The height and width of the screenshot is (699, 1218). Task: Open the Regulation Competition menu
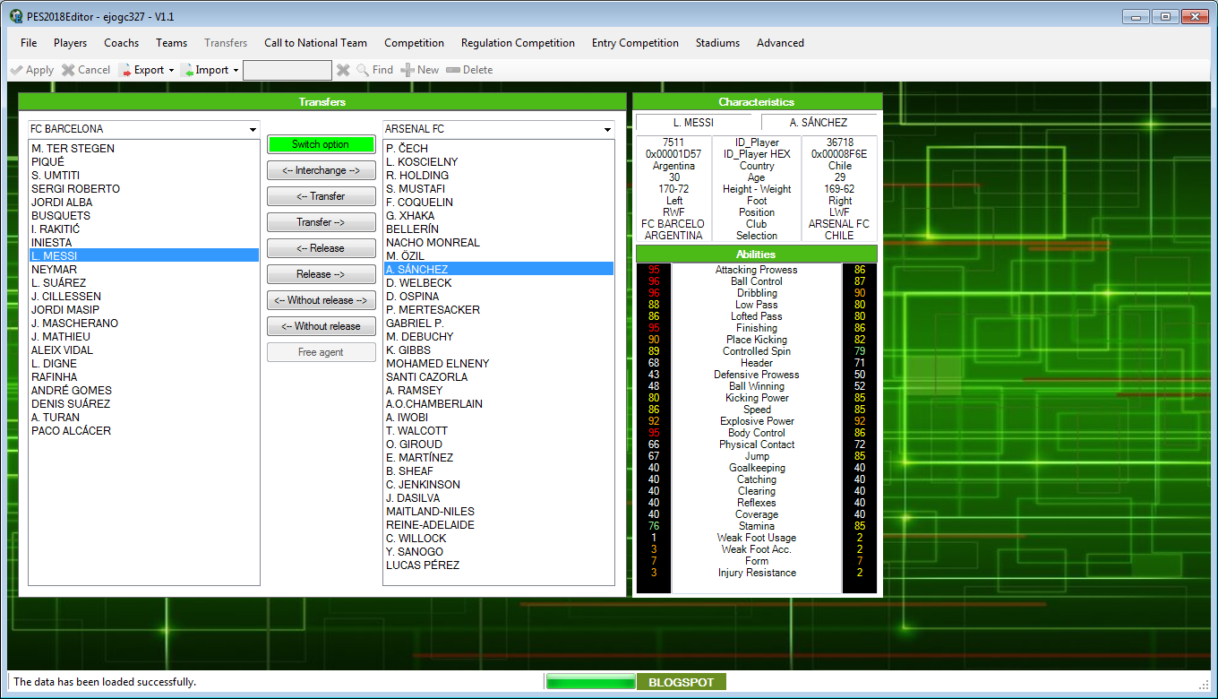pyautogui.click(x=518, y=43)
